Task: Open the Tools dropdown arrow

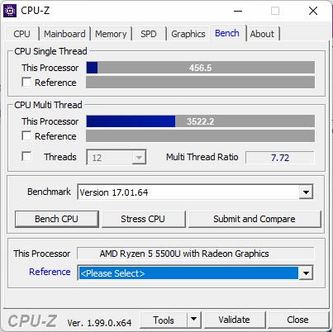Action: point(194,320)
